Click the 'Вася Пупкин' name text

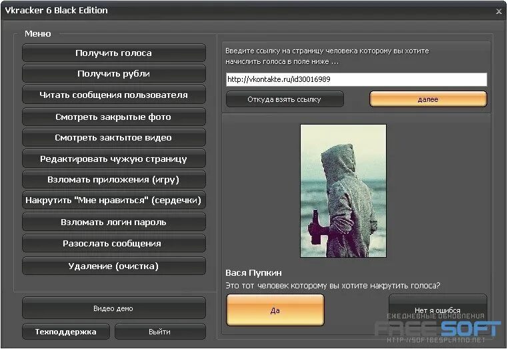click(253, 273)
